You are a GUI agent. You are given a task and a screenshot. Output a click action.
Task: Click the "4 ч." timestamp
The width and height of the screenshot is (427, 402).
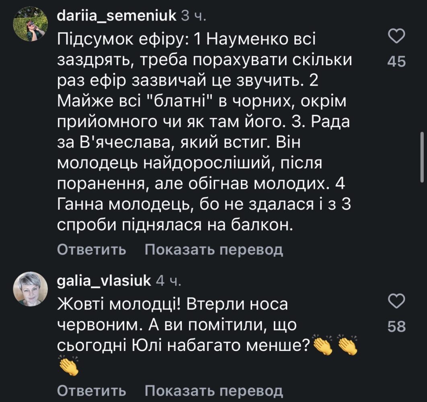(168, 280)
